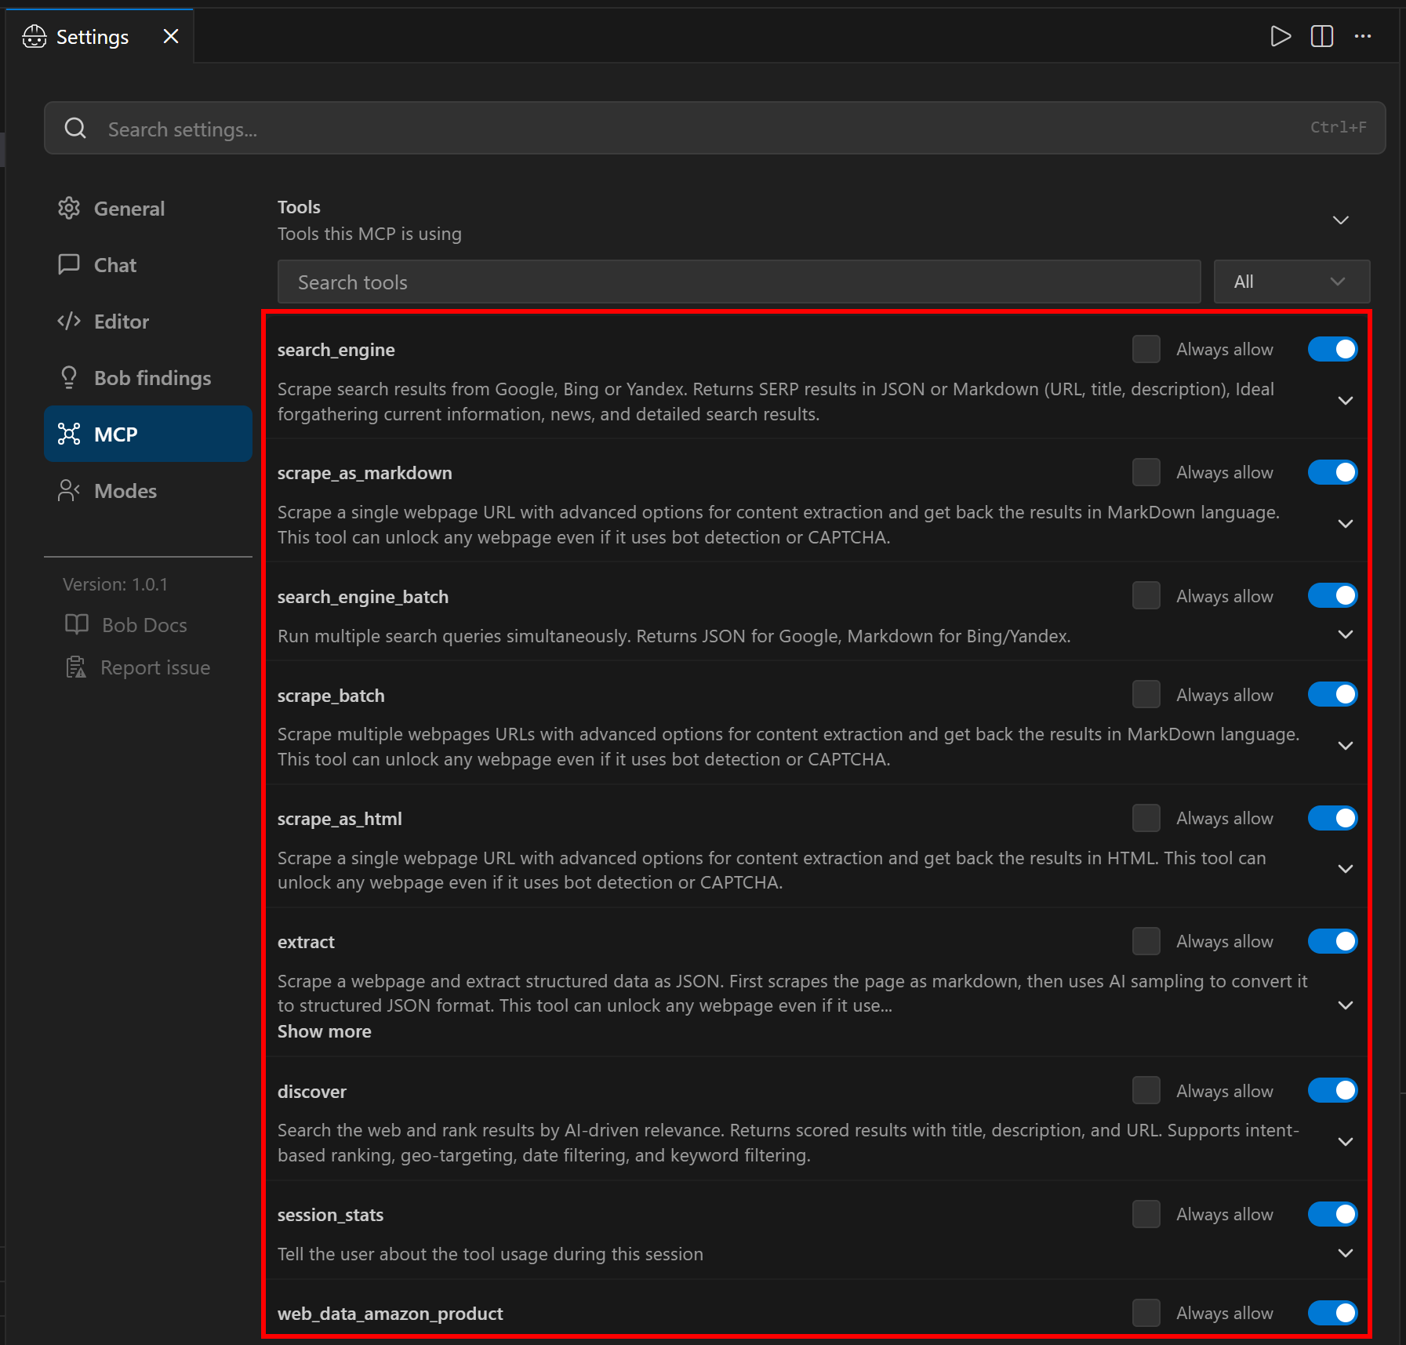This screenshot has width=1406, height=1345.
Task: Click the Version: 1.0.1 text
Action: pos(115,584)
